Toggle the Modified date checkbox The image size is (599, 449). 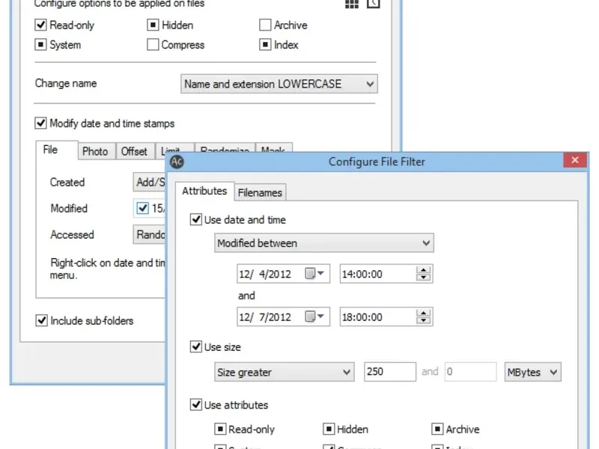tap(142, 208)
